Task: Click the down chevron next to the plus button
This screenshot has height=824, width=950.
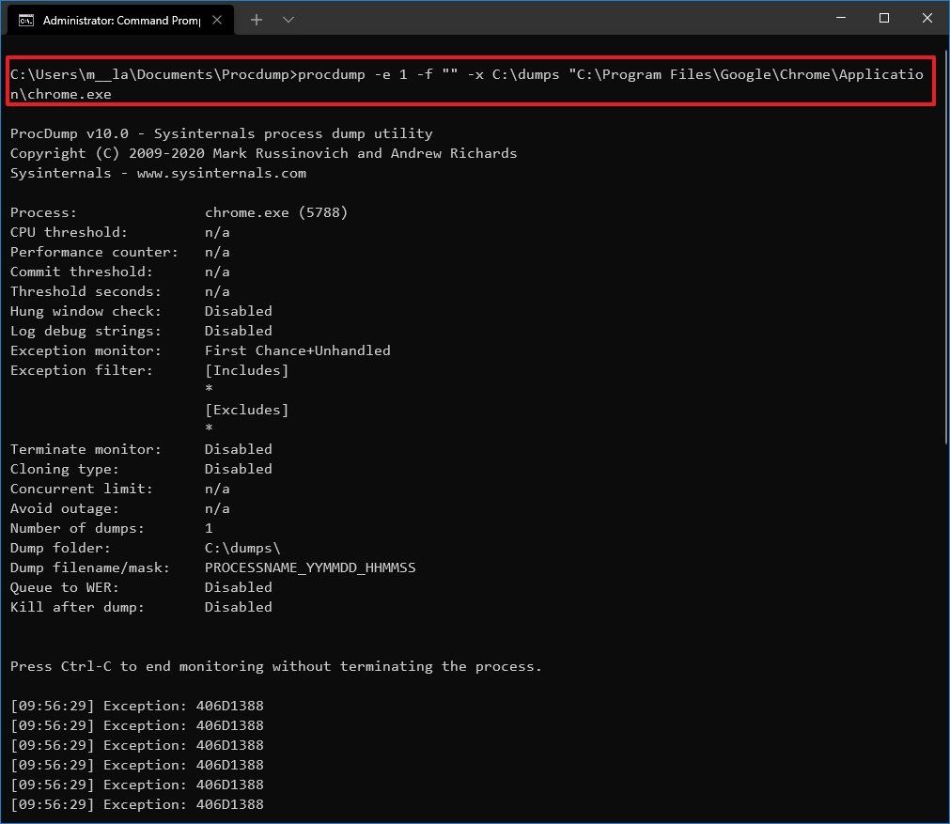Action: coord(288,19)
